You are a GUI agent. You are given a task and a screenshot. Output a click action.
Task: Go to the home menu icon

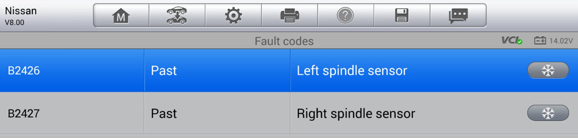(x=121, y=16)
